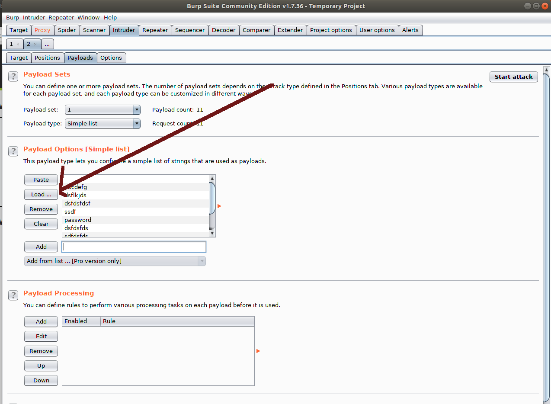The width and height of the screenshot is (551, 404).
Task: Close Intruder attack tab 1
Action: tap(18, 45)
